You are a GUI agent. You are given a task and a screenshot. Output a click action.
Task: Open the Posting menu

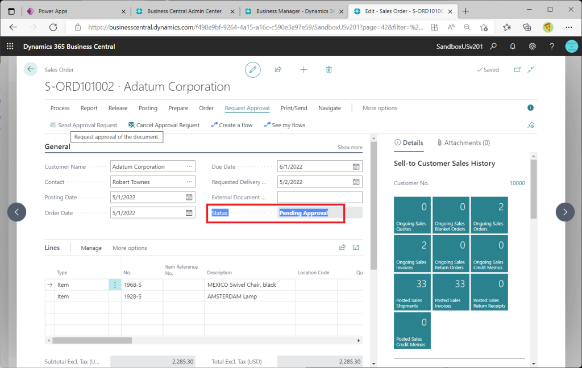[148, 108]
